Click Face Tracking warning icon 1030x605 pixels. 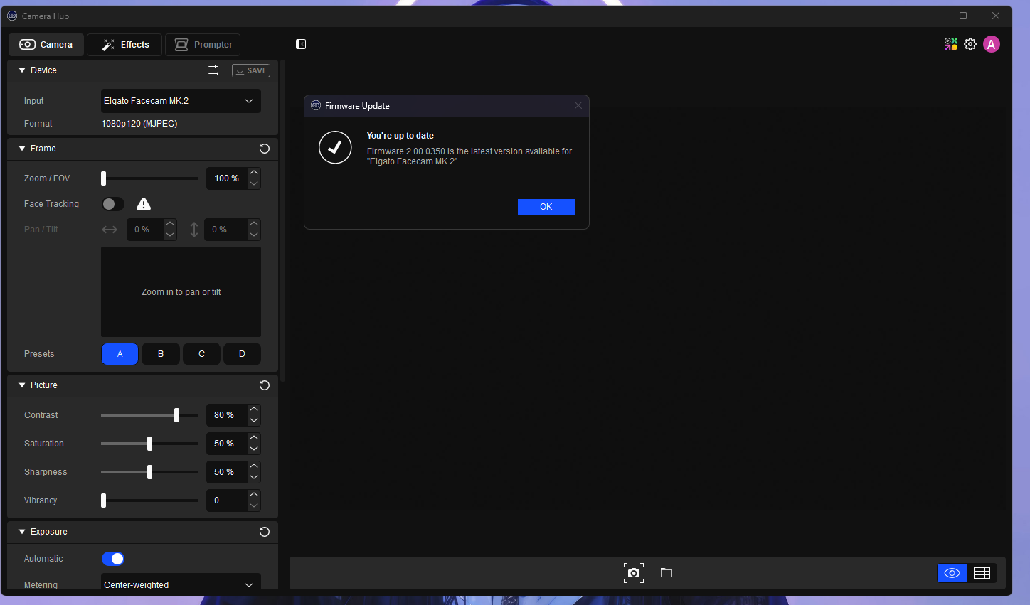point(144,205)
